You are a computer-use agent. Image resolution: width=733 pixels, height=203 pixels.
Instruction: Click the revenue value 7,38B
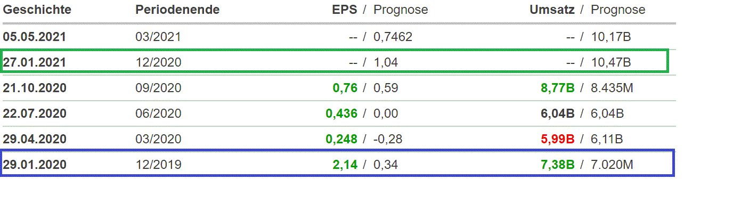point(558,165)
